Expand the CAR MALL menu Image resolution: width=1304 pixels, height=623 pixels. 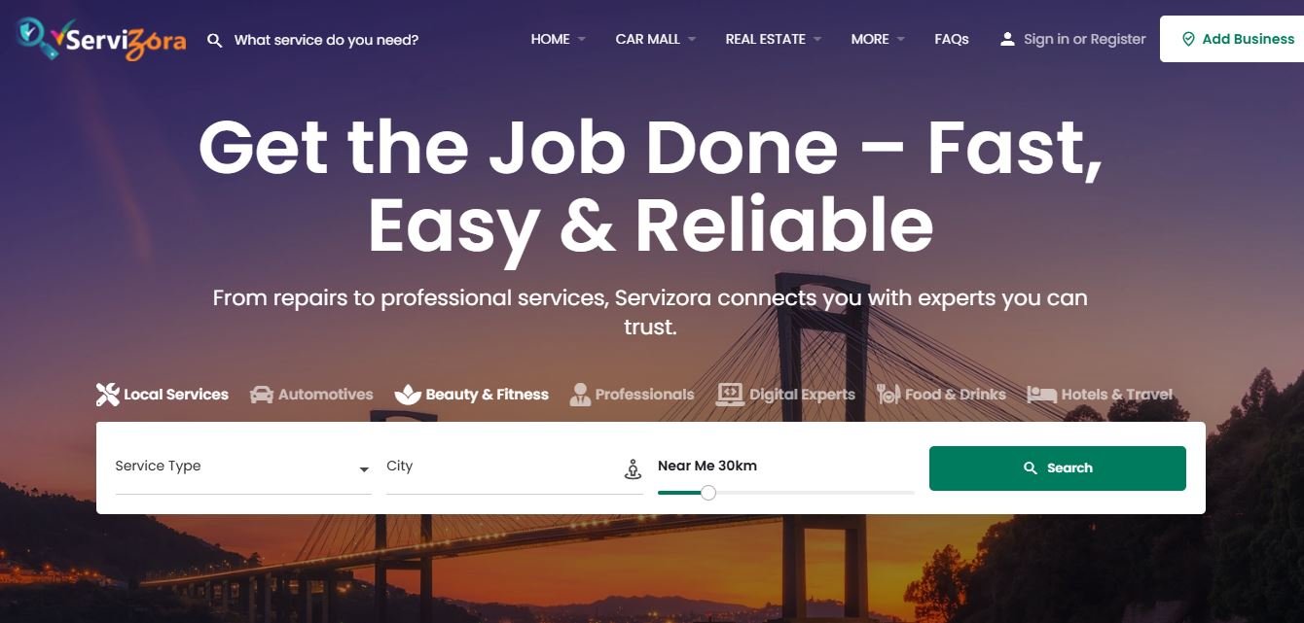point(656,40)
